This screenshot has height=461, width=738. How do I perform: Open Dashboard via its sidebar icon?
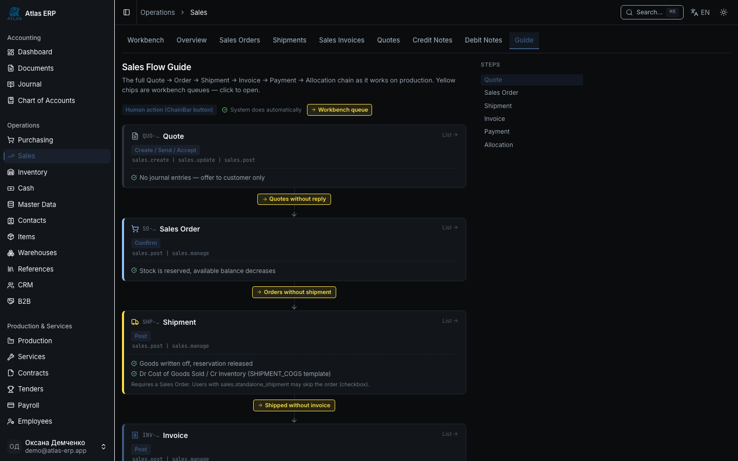coord(11,52)
